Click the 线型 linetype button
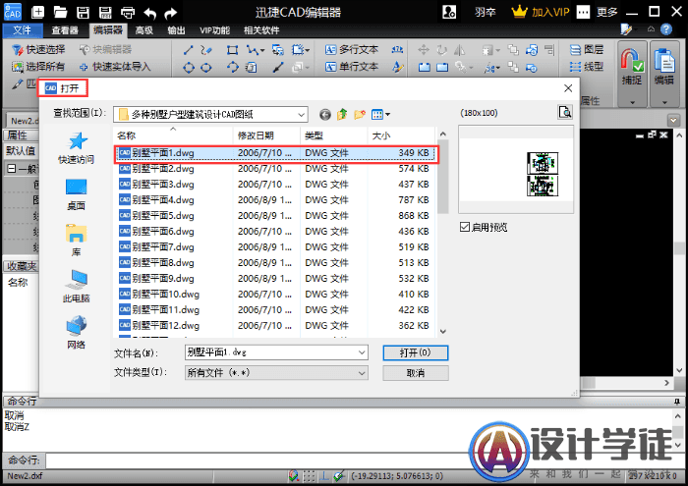 click(x=587, y=67)
